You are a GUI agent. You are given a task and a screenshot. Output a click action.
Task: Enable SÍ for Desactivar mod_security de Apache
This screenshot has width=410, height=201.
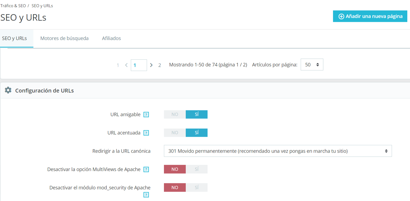point(197,188)
